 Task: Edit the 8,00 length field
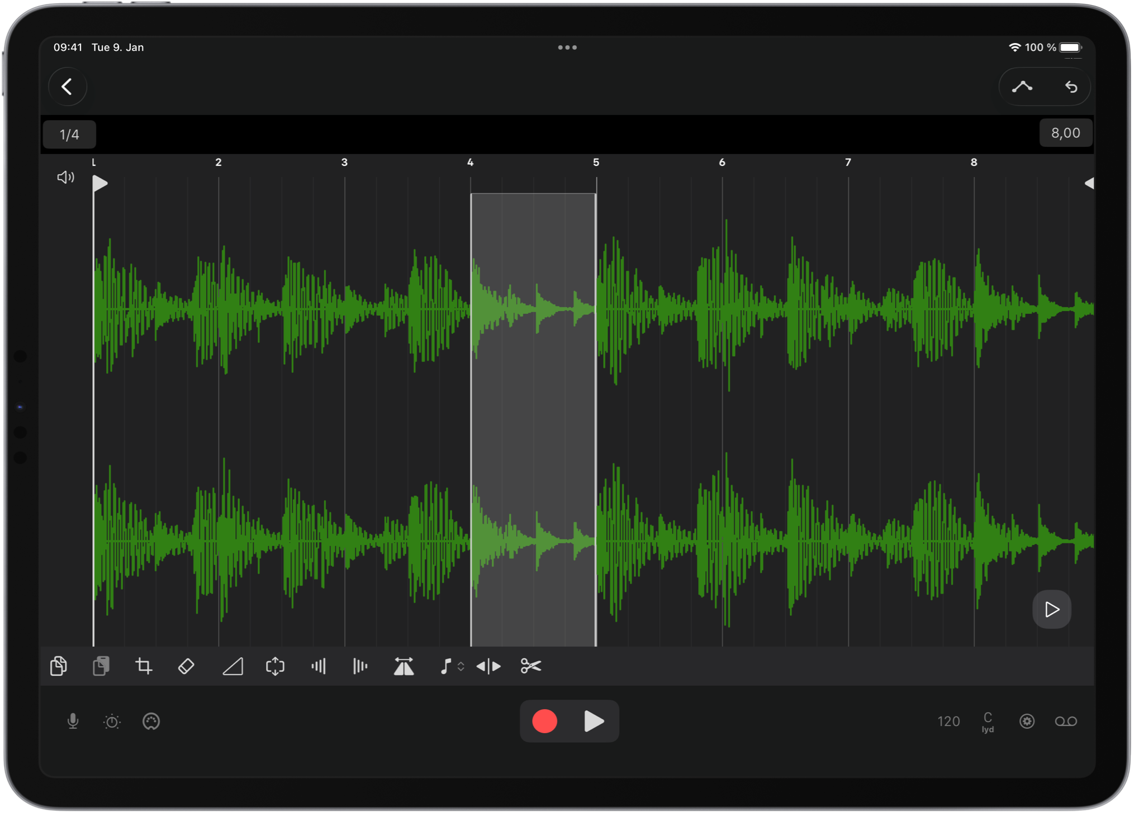(1065, 133)
